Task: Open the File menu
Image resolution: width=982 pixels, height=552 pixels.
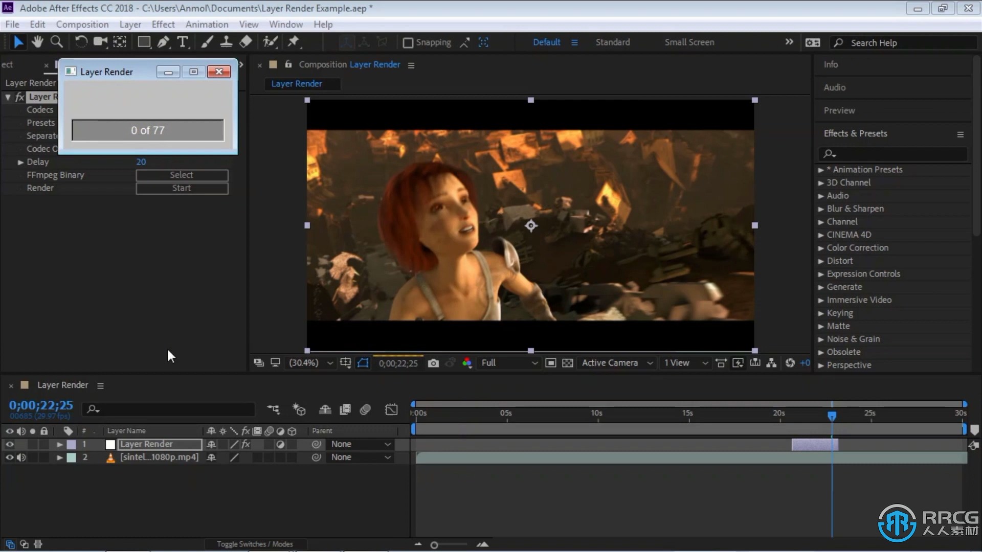Action: 12,24
